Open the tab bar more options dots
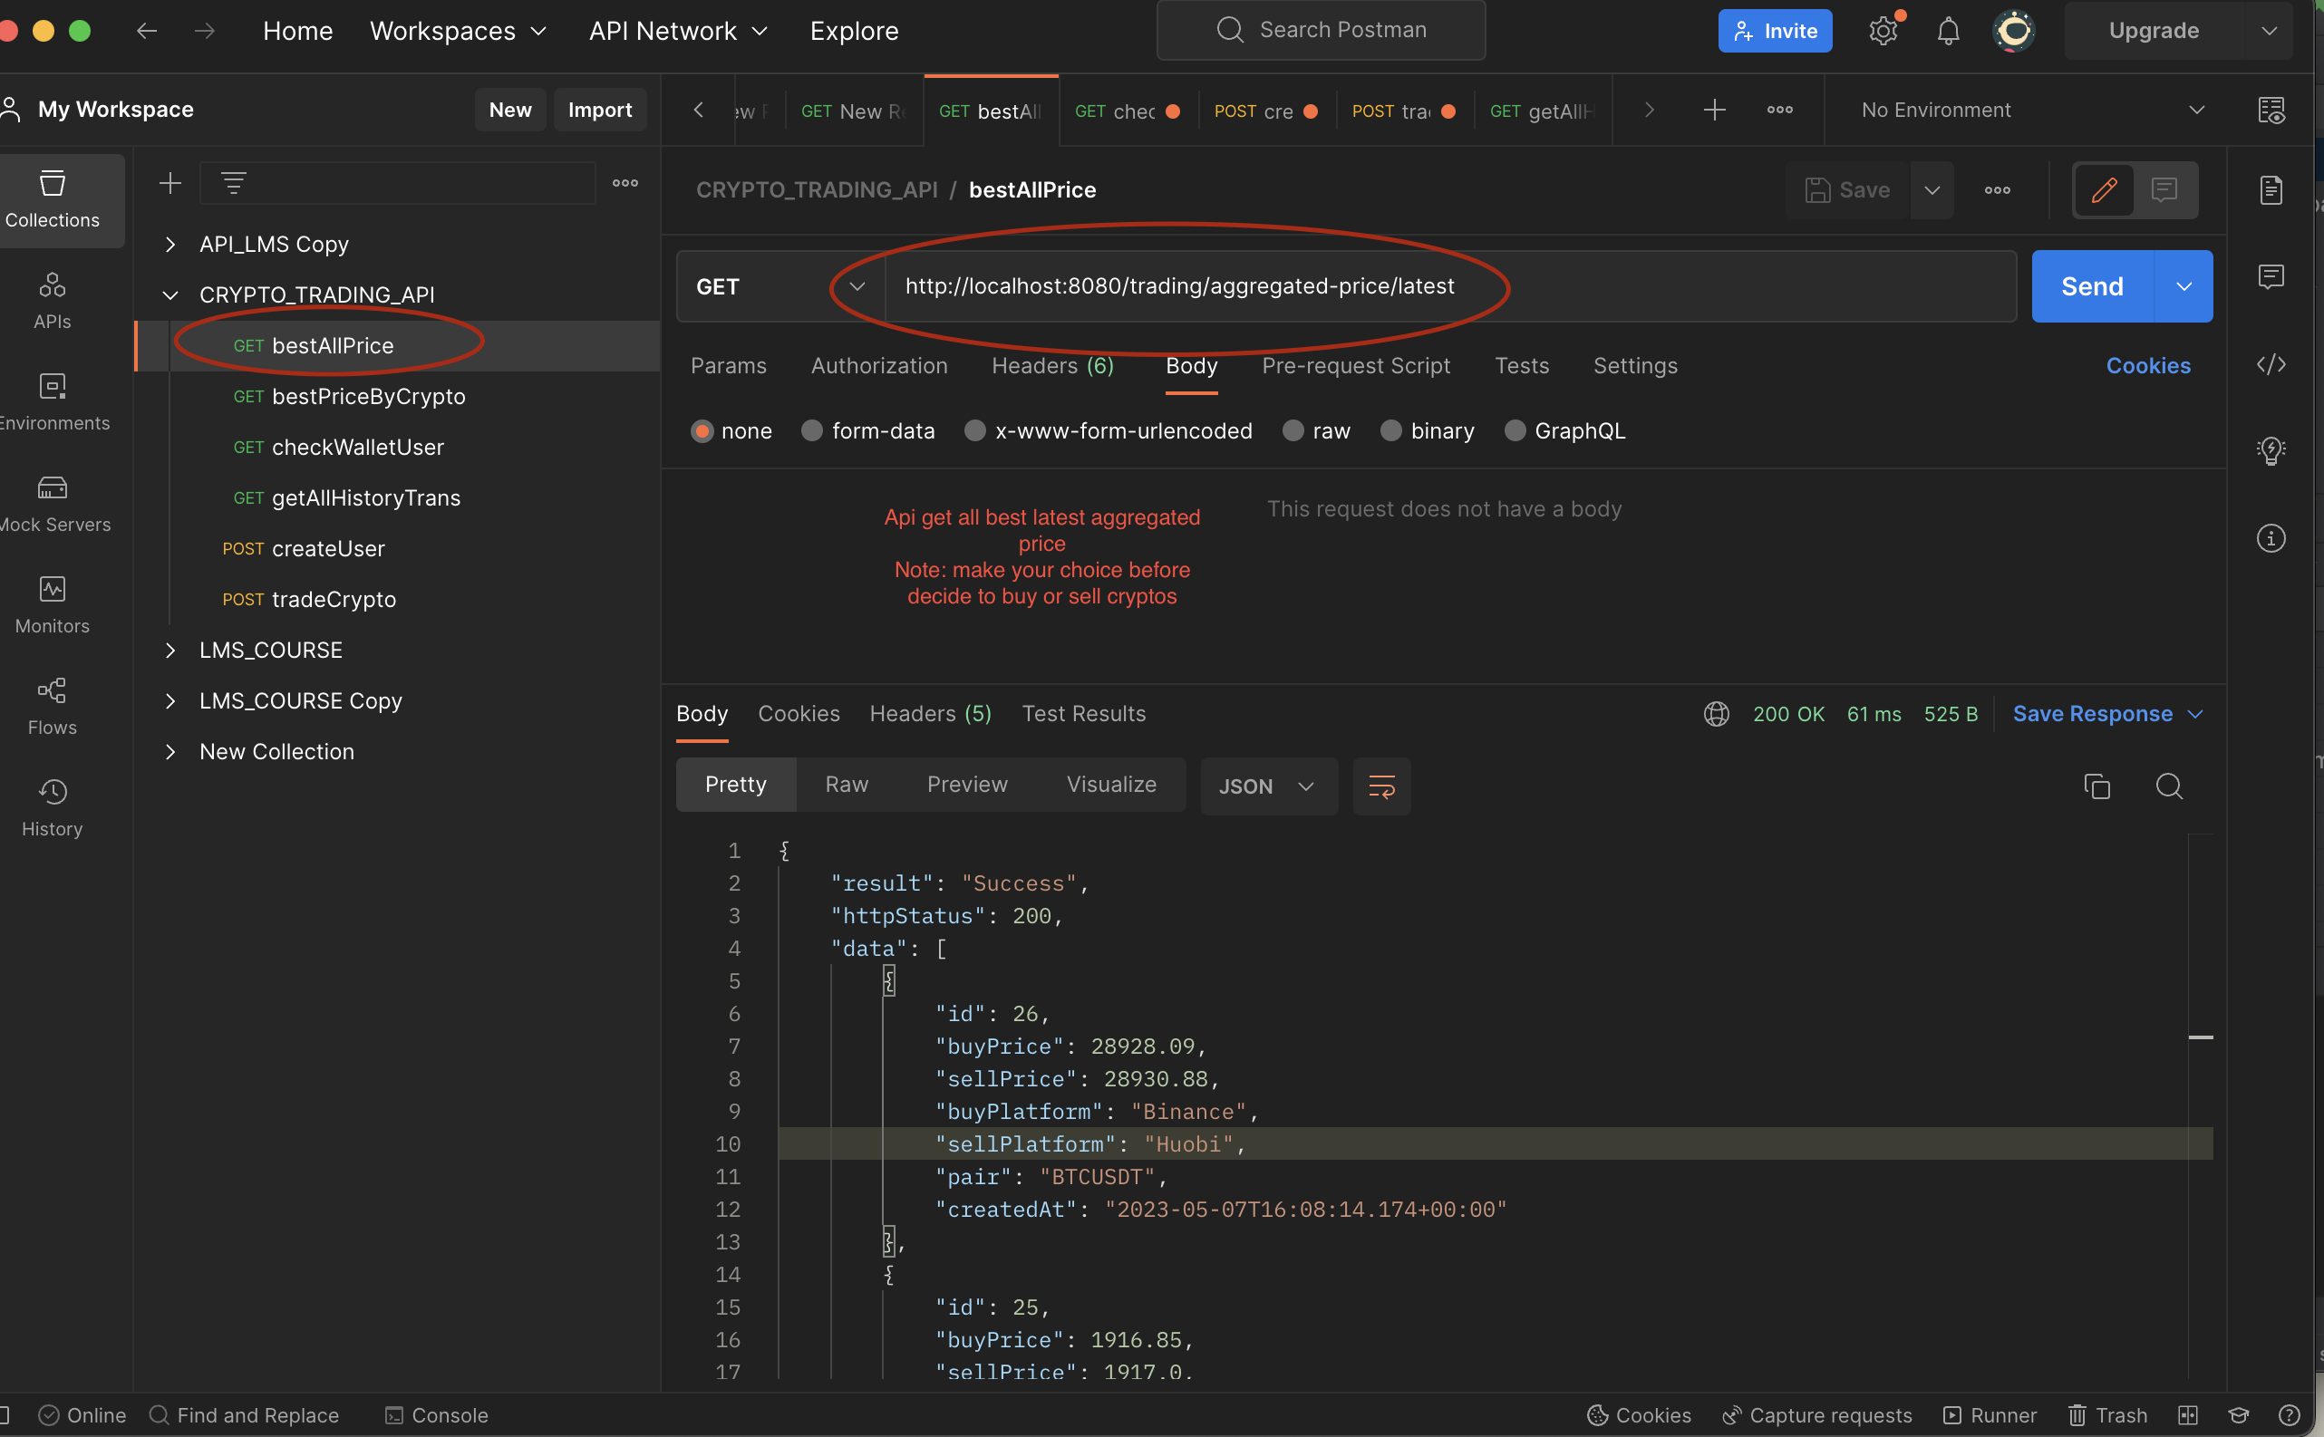2324x1437 pixels. [x=1779, y=111]
